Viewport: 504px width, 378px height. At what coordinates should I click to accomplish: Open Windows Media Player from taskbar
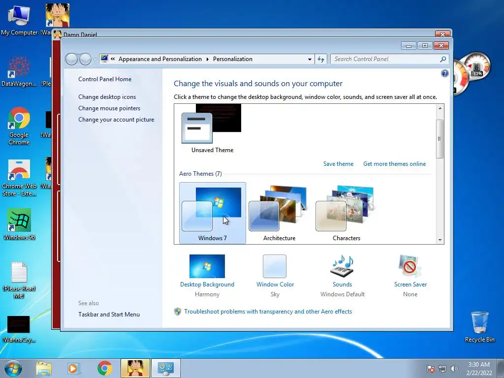(74, 368)
